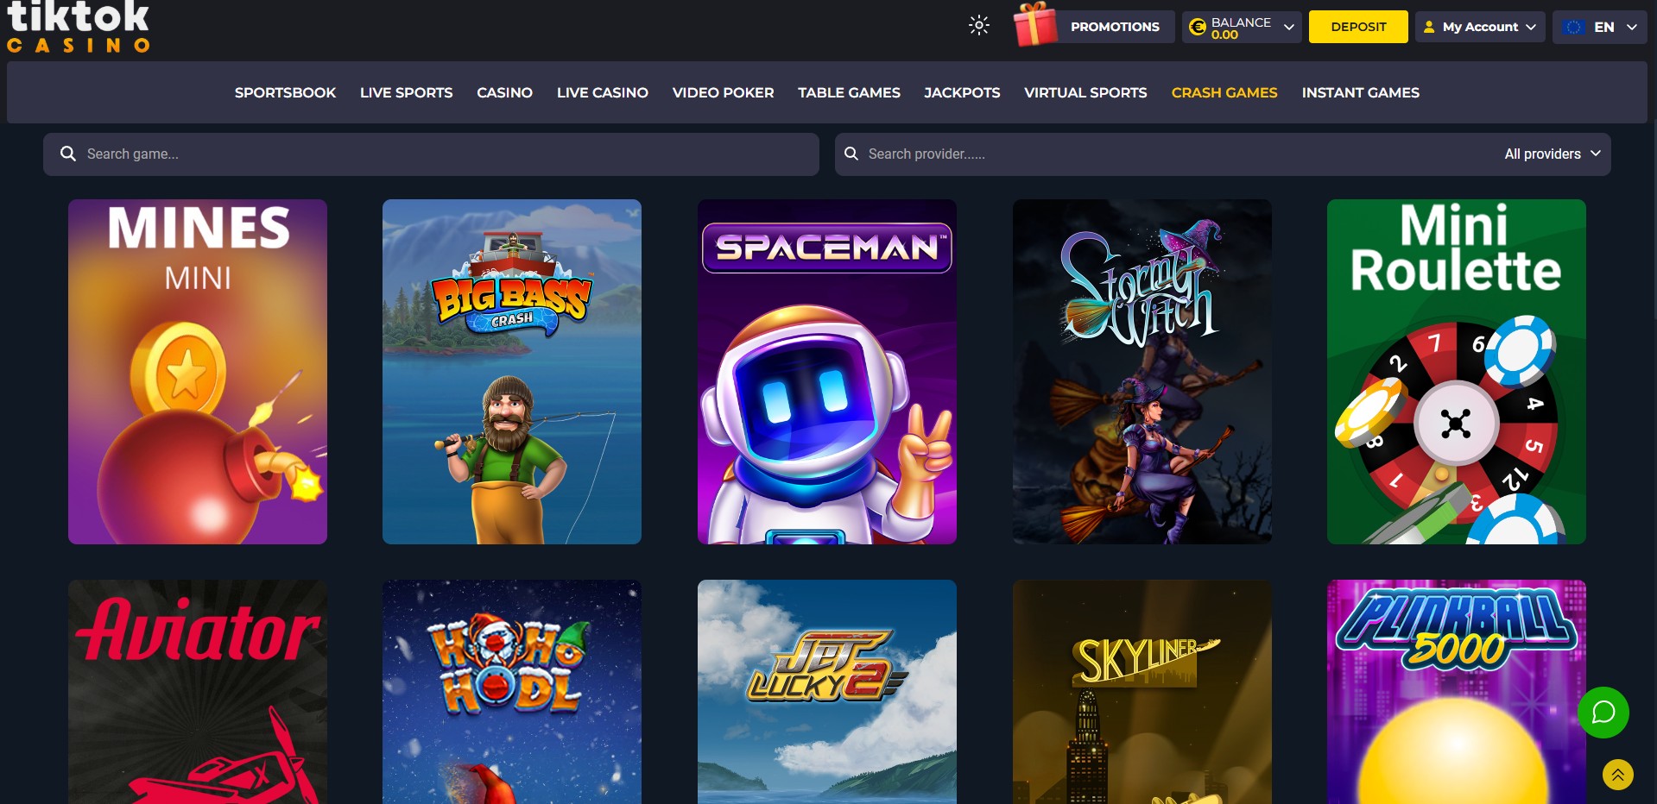1657x804 pixels.
Task: Open the Mines Mini game
Action: point(198,372)
